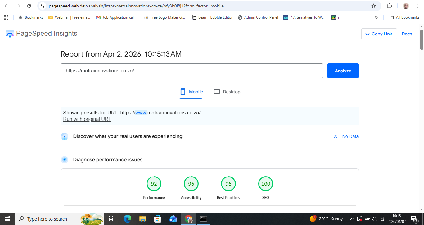Expand hidden system tray icons
Screen dimensions: 424x225
[x=352, y=219]
